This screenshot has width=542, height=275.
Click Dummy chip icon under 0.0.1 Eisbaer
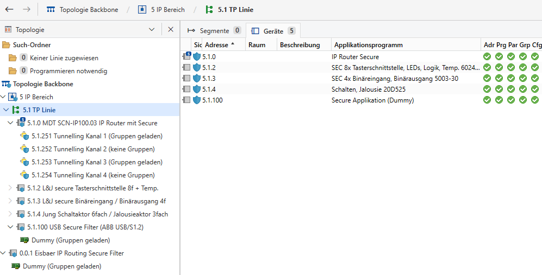tap(16, 266)
